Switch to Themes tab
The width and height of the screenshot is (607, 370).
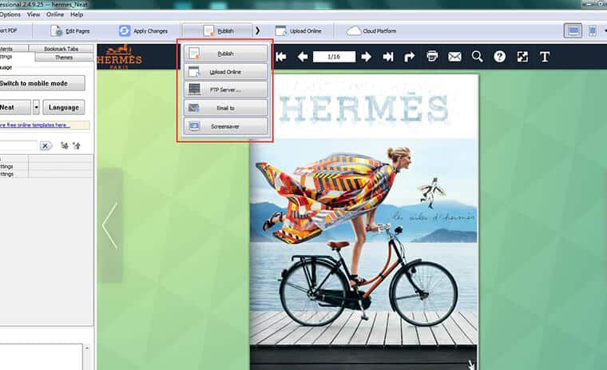click(64, 58)
